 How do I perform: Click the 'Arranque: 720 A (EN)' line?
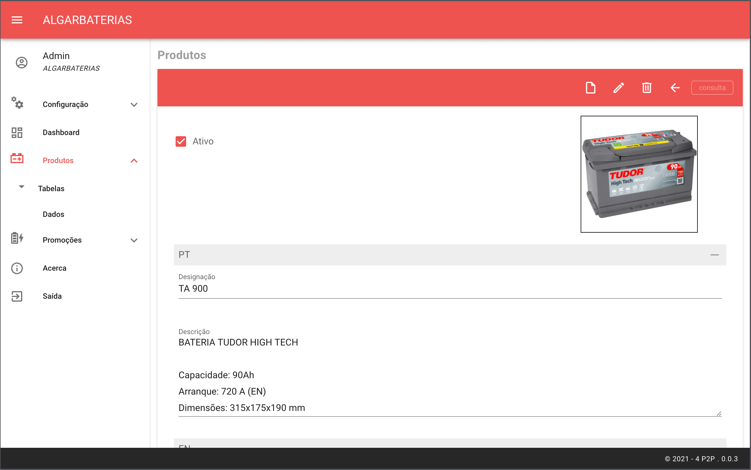(x=222, y=391)
